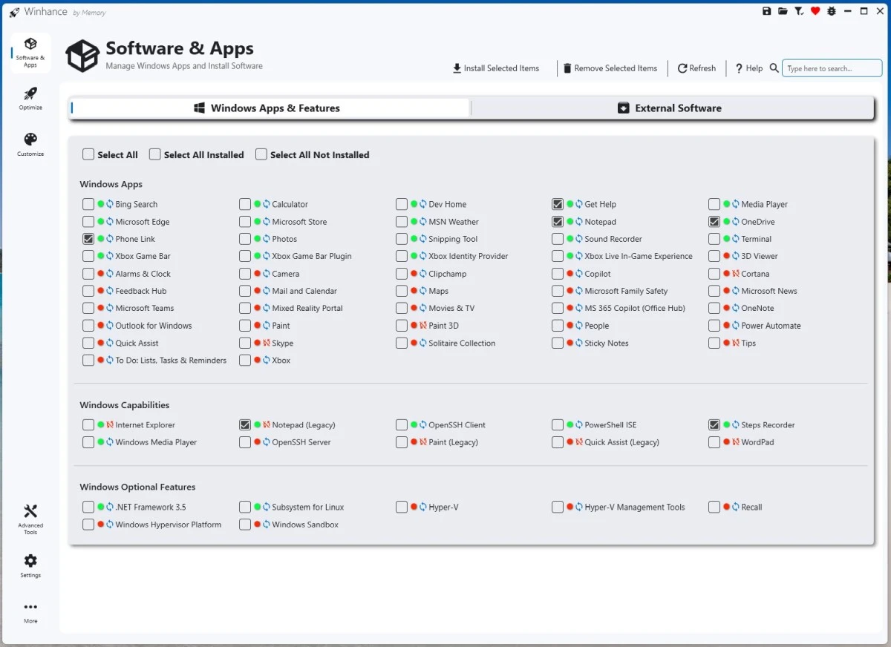Click the Refresh button
This screenshot has height=647, width=891.
tap(696, 68)
